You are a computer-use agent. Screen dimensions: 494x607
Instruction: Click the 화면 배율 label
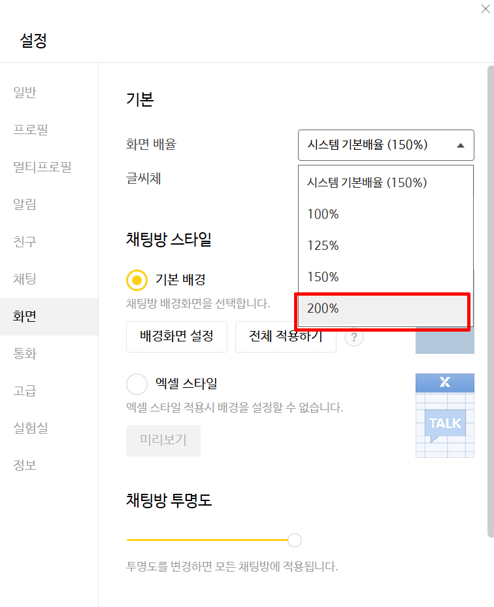point(151,145)
